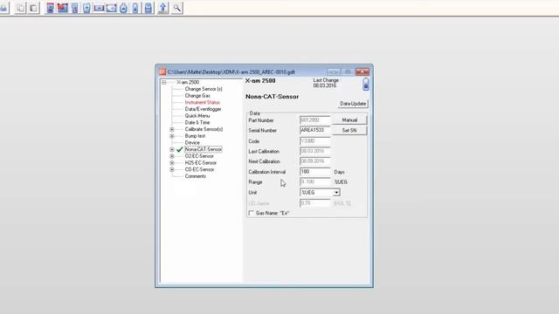Select Quick-Menu in the tree
Screen dimensions: 559x314
point(197,116)
